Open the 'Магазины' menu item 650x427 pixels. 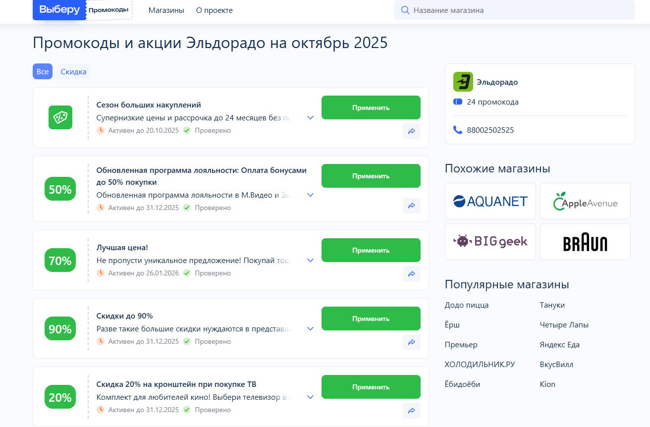point(166,10)
